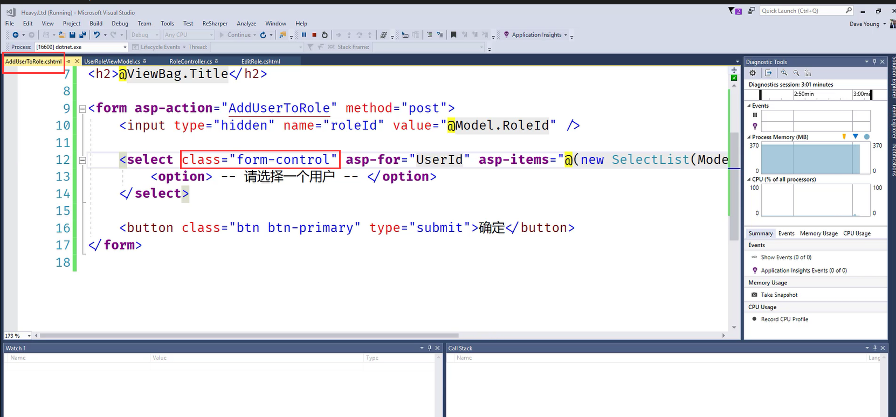Click inside the Quick Launch search box
The image size is (896, 417).
pos(801,11)
